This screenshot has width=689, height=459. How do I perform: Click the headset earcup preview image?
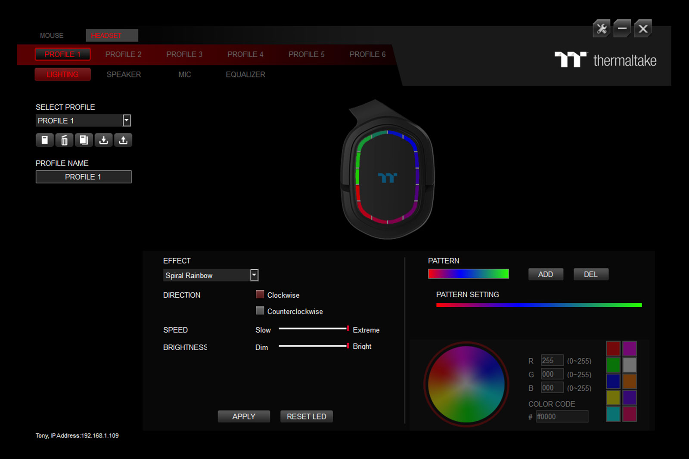click(387, 170)
